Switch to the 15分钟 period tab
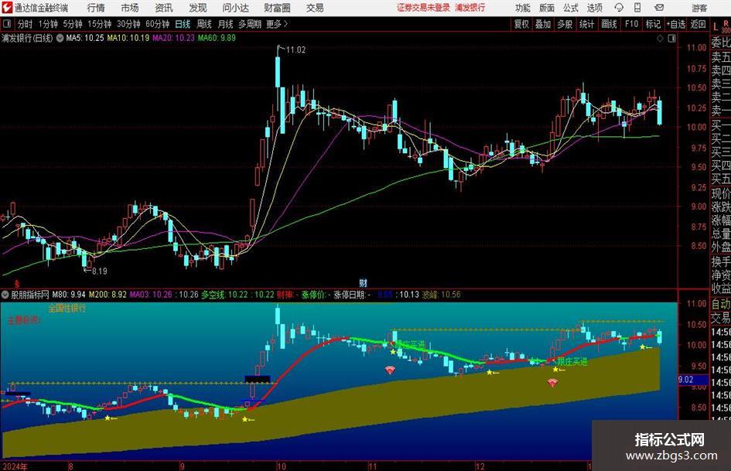731x471 pixels. click(x=100, y=24)
